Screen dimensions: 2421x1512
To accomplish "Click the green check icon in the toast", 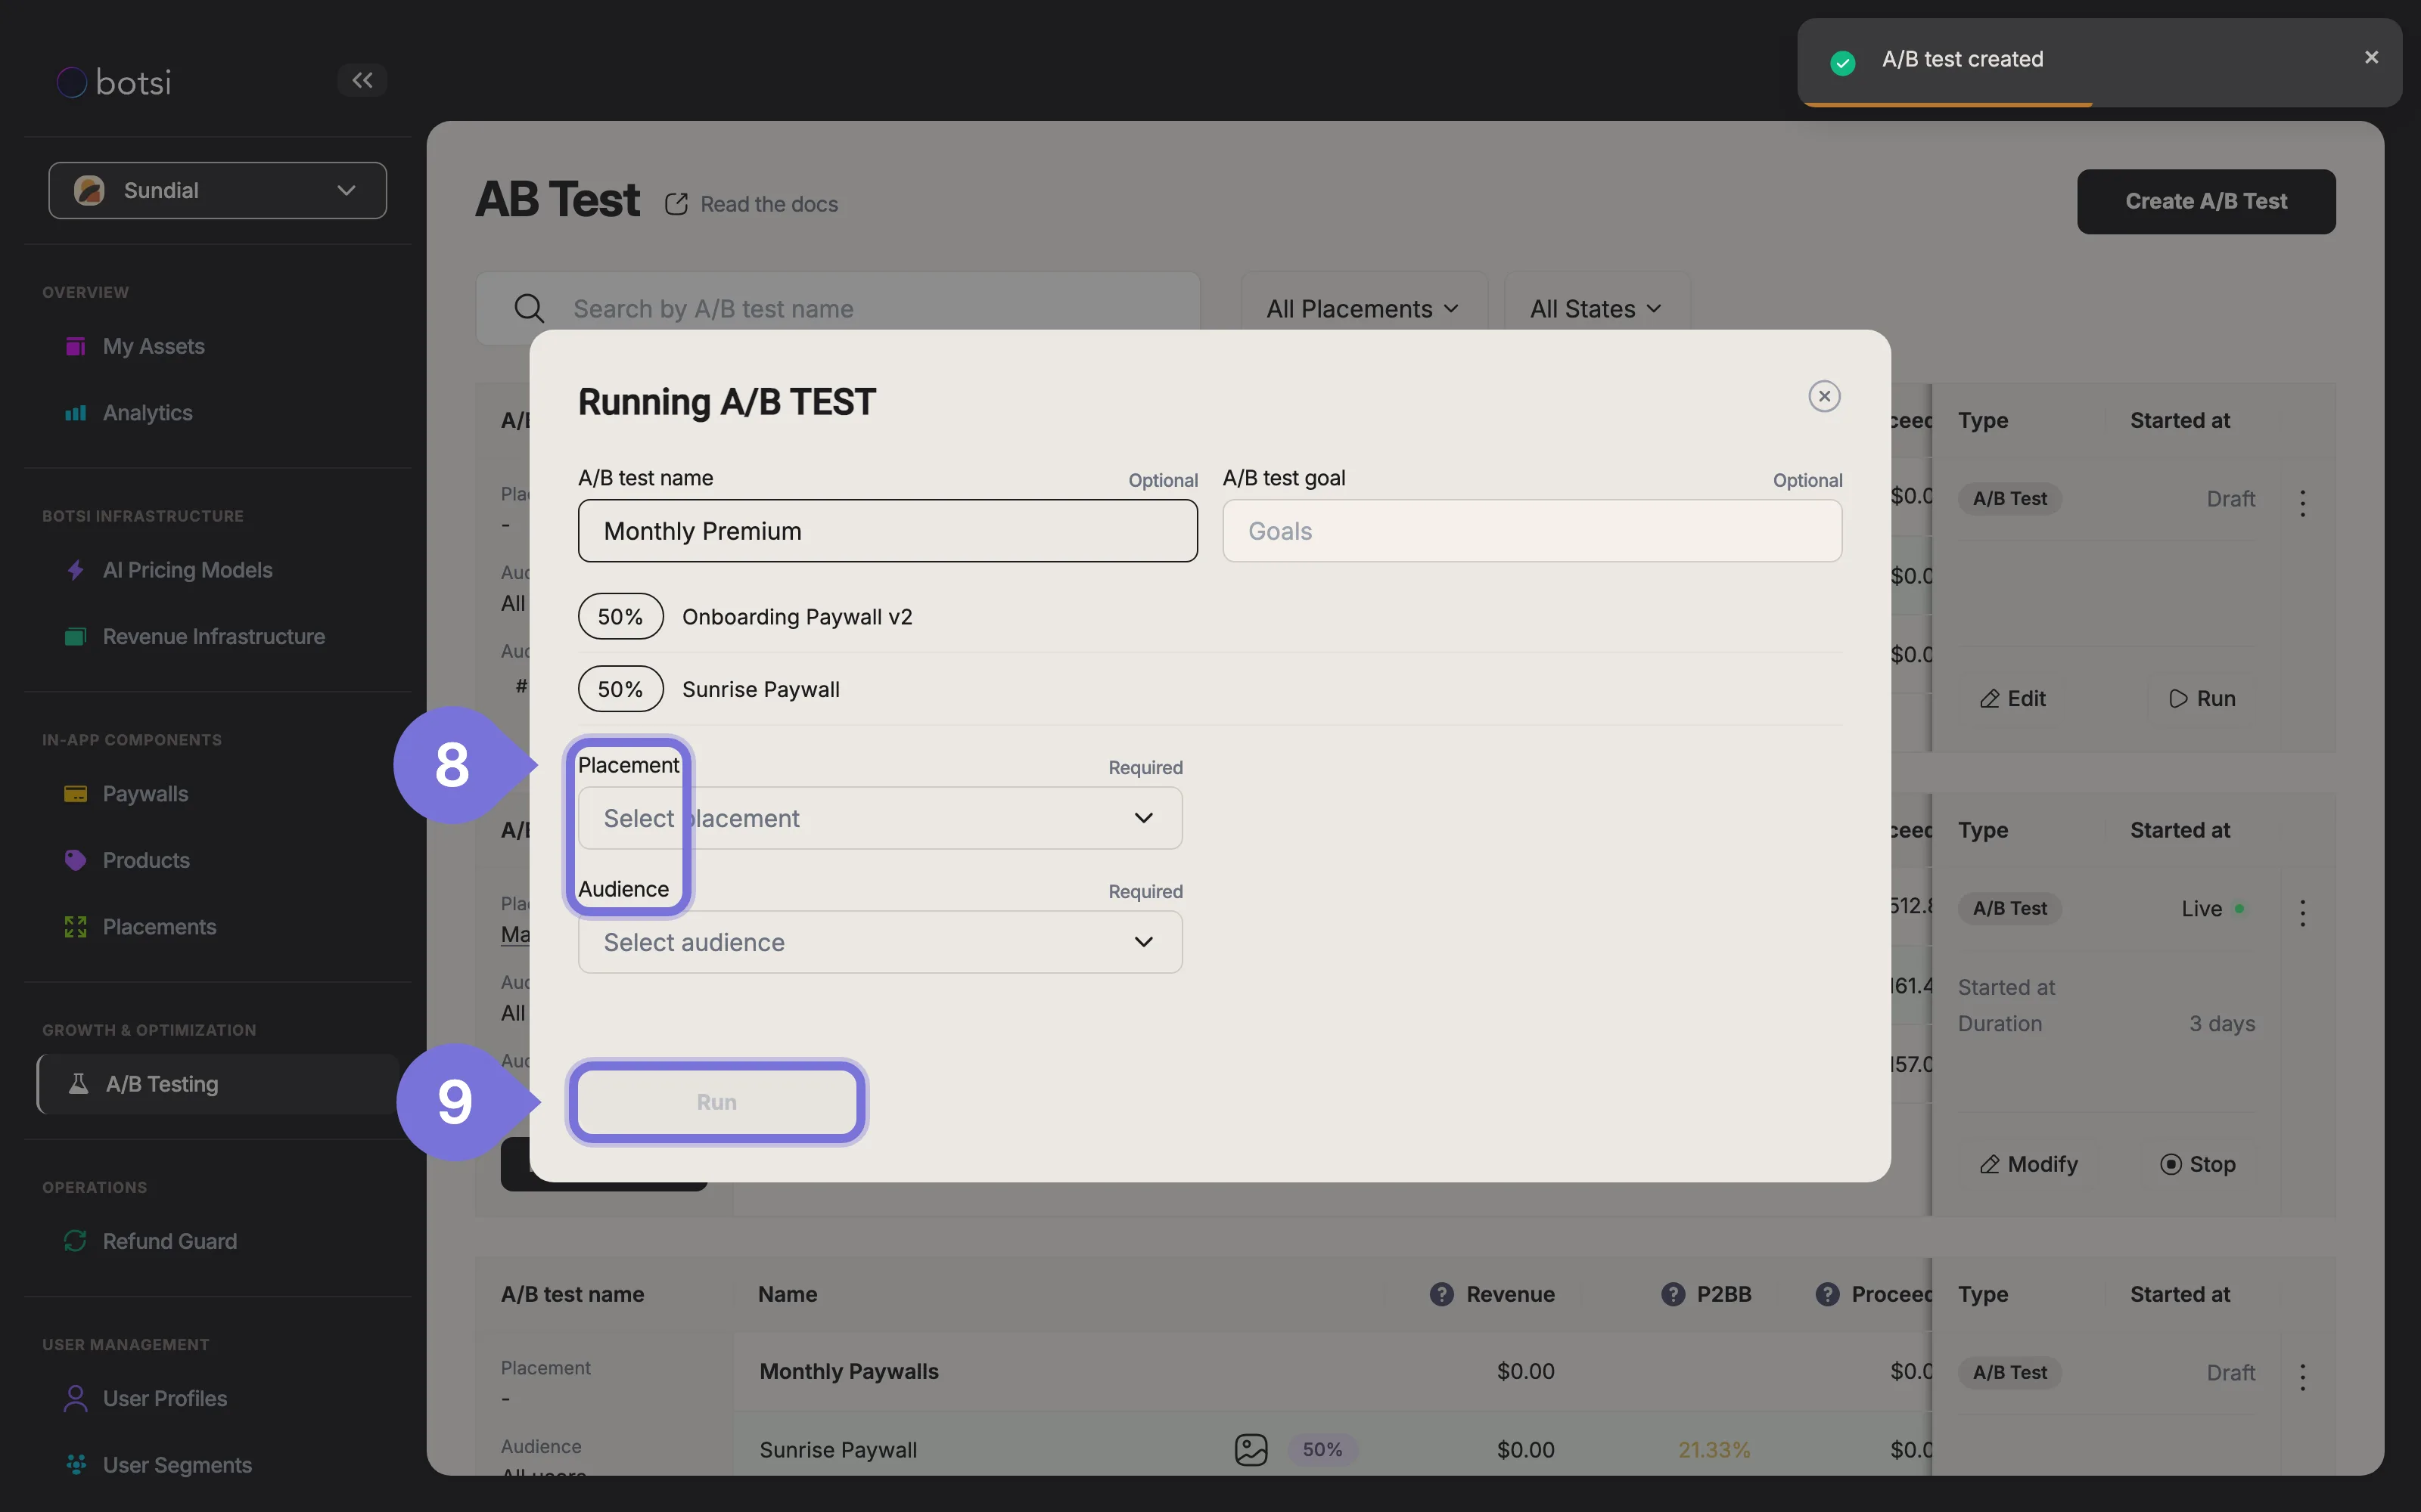I will tap(1843, 63).
